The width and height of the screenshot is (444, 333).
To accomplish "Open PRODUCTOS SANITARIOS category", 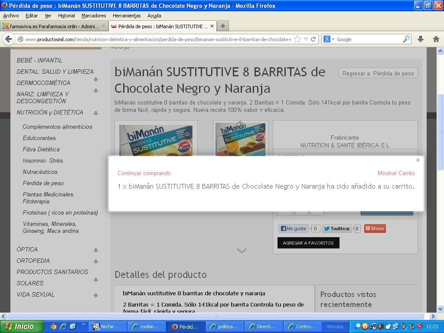I will (x=52, y=272).
